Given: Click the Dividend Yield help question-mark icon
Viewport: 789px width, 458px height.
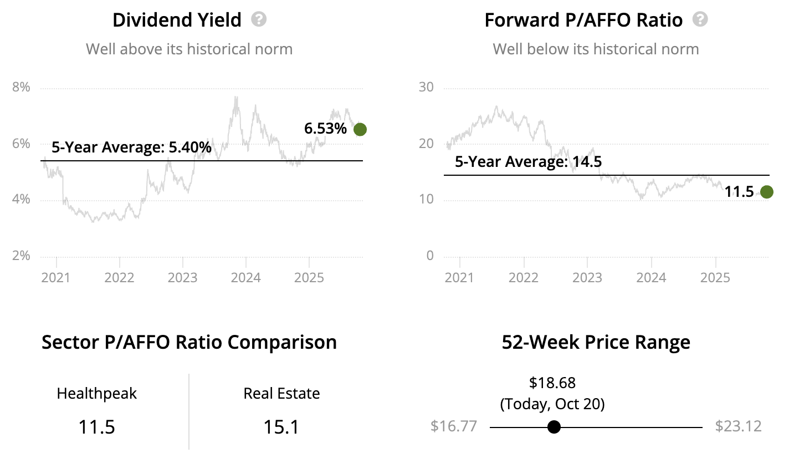Looking at the screenshot, I should click(x=259, y=20).
